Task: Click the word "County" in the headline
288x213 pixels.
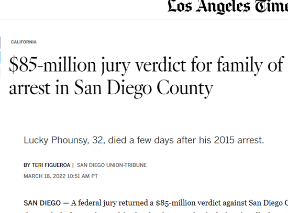Action: point(185,88)
